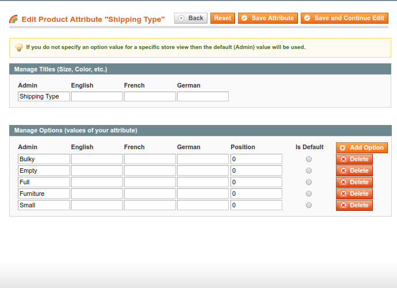Click the Admin title field Shipping Type
This screenshot has width=397, height=288.
(x=44, y=97)
